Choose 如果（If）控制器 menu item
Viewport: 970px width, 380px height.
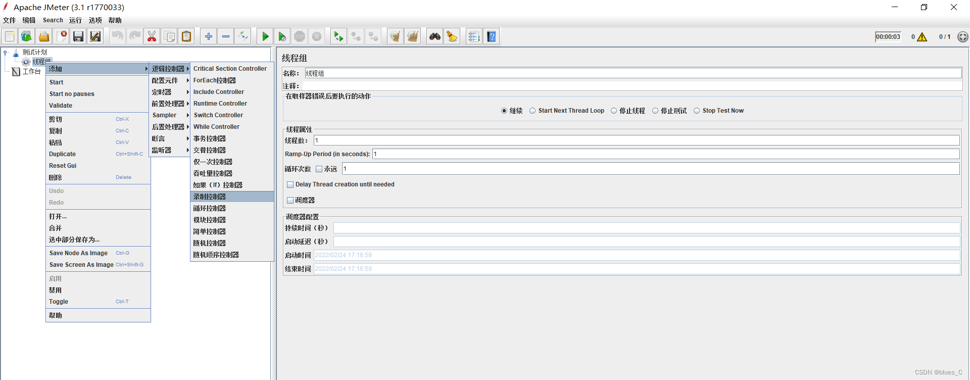pyautogui.click(x=232, y=185)
